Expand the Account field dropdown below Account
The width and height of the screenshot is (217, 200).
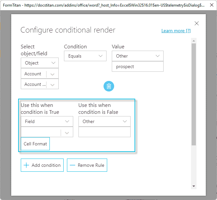(40, 84)
